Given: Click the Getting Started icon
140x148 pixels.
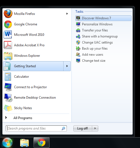Looking at the screenshot, I should (7, 66).
